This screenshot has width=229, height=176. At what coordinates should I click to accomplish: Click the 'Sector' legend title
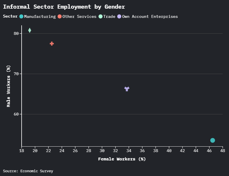pyautogui.click(x=10, y=16)
